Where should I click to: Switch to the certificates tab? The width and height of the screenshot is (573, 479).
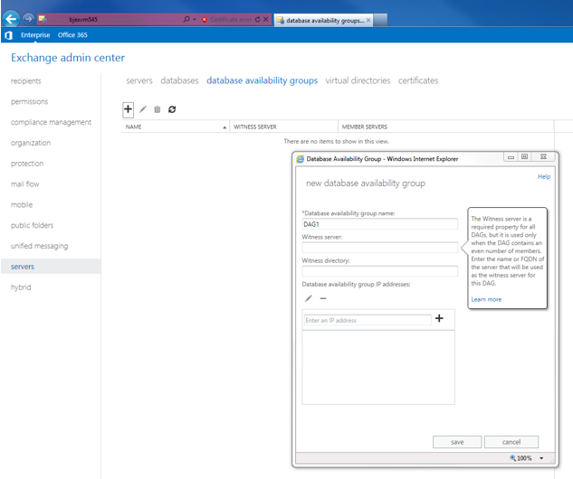418,80
